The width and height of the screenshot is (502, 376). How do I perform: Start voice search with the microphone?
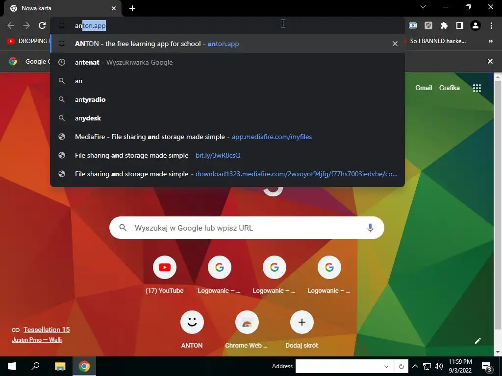click(x=370, y=228)
